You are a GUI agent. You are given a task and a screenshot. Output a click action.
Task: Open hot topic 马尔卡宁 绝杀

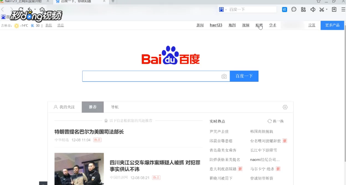[x=262, y=169]
